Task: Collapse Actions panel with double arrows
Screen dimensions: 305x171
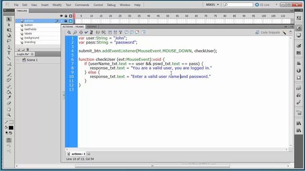Action: pyautogui.click(x=285, y=27)
